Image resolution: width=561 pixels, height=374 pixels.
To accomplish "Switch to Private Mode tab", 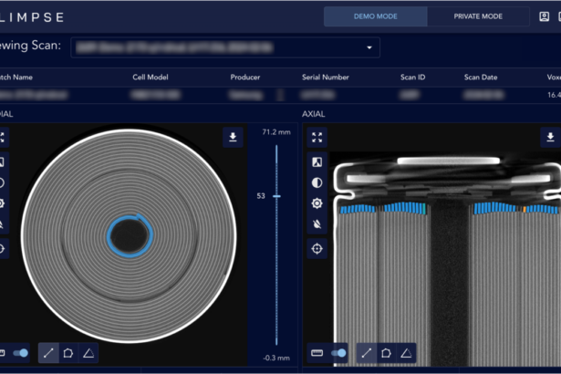I will (x=478, y=16).
